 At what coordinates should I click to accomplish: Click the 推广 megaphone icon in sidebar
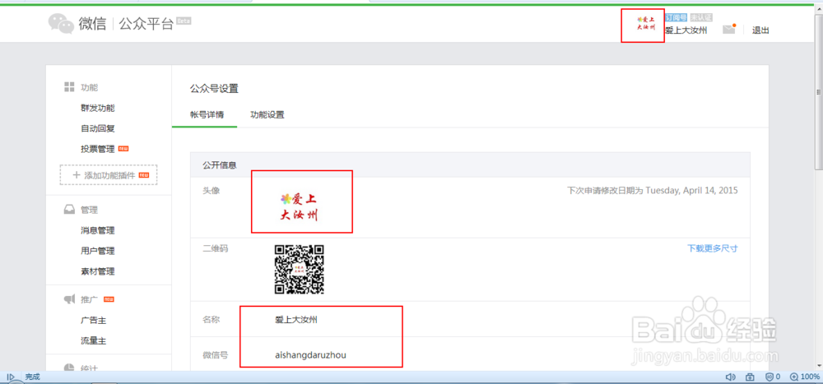click(x=69, y=299)
